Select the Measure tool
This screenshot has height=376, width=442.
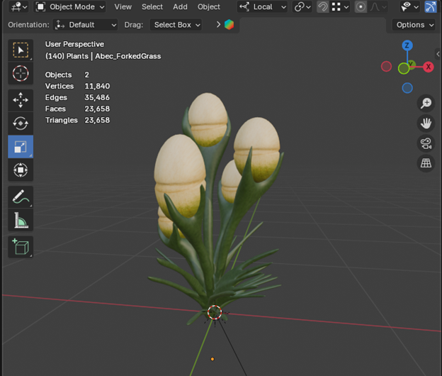pyautogui.click(x=21, y=221)
